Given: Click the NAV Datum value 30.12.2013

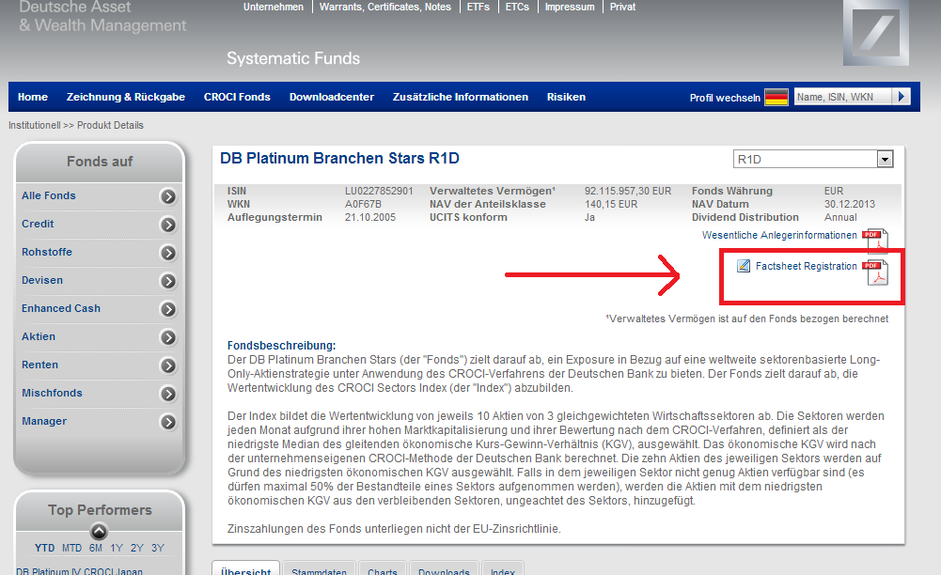Looking at the screenshot, I should (849, 204).
